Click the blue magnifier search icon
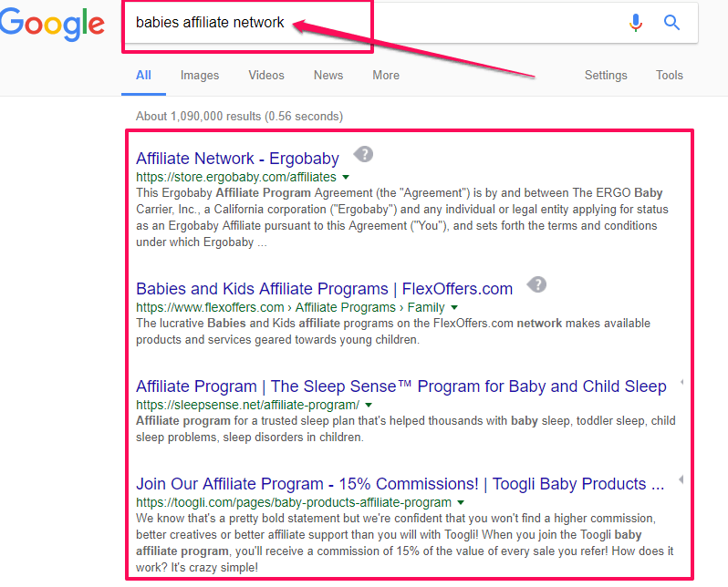This screenshot has width=728, height=587. [671, 22]
